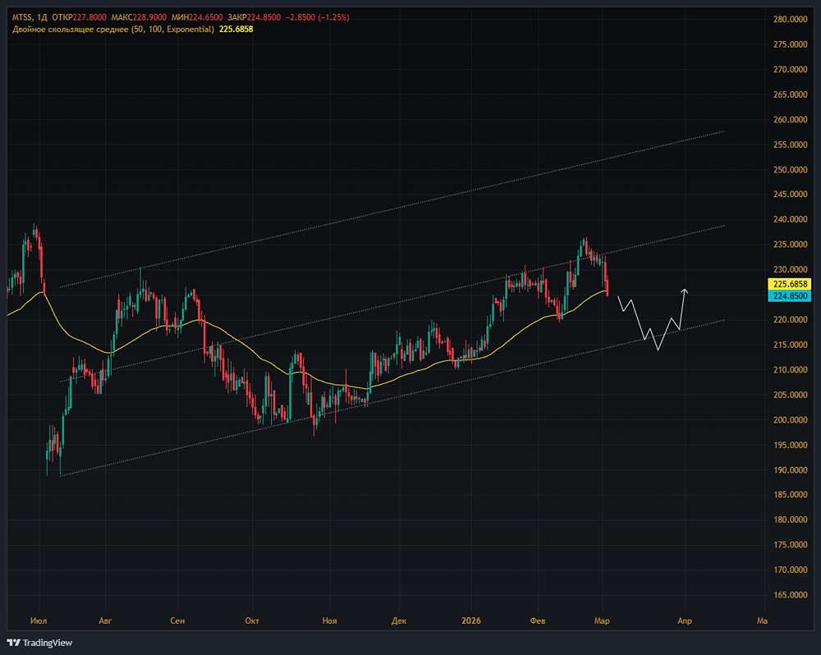The height and width of the screenshot is (655, 821).
Task: Click the 190.0000 price axis label
Action: click(x=790, y=470)
